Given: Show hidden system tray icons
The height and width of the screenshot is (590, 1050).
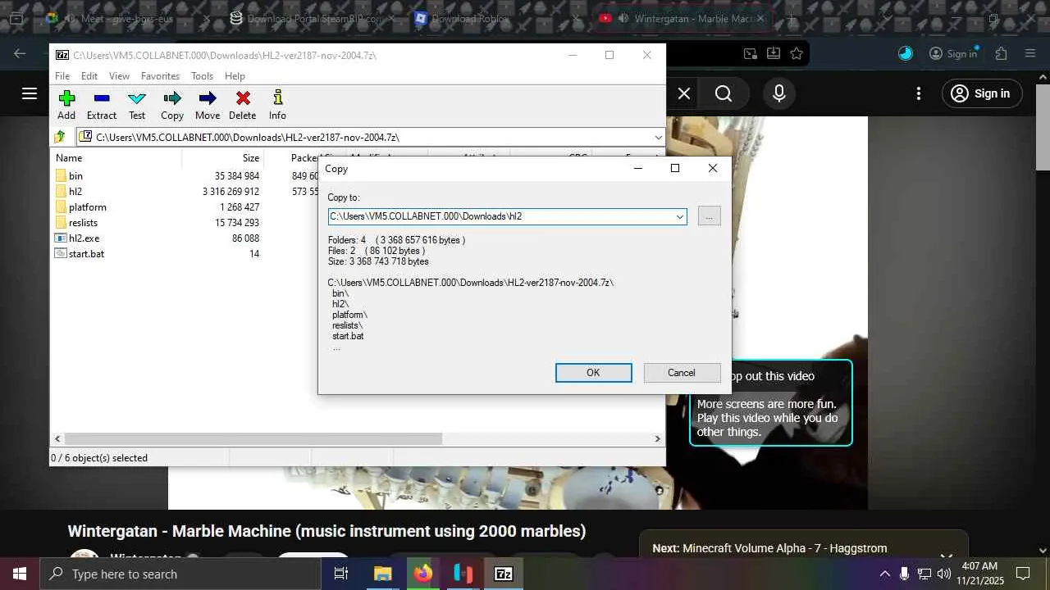Looking at the screenshot, I should 884,574.
